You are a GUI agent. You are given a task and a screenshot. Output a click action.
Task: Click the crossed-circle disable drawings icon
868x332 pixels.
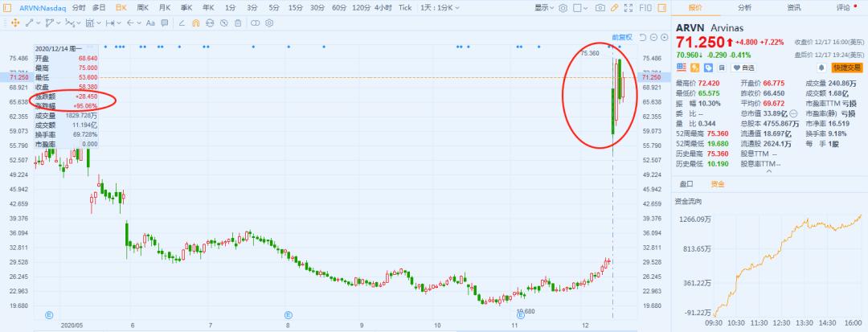click(224, 23)
